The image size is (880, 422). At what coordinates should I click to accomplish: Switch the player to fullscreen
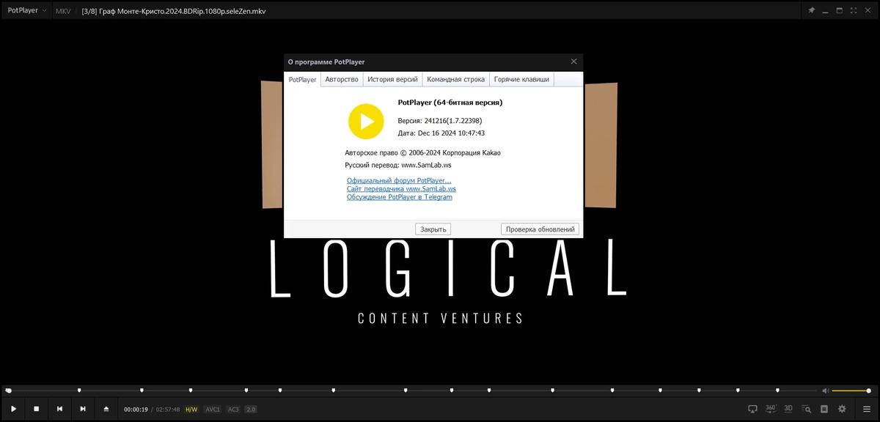click(x=854, y=11)
